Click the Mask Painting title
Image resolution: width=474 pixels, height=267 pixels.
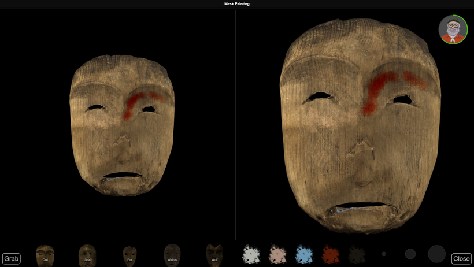[237, 4]
